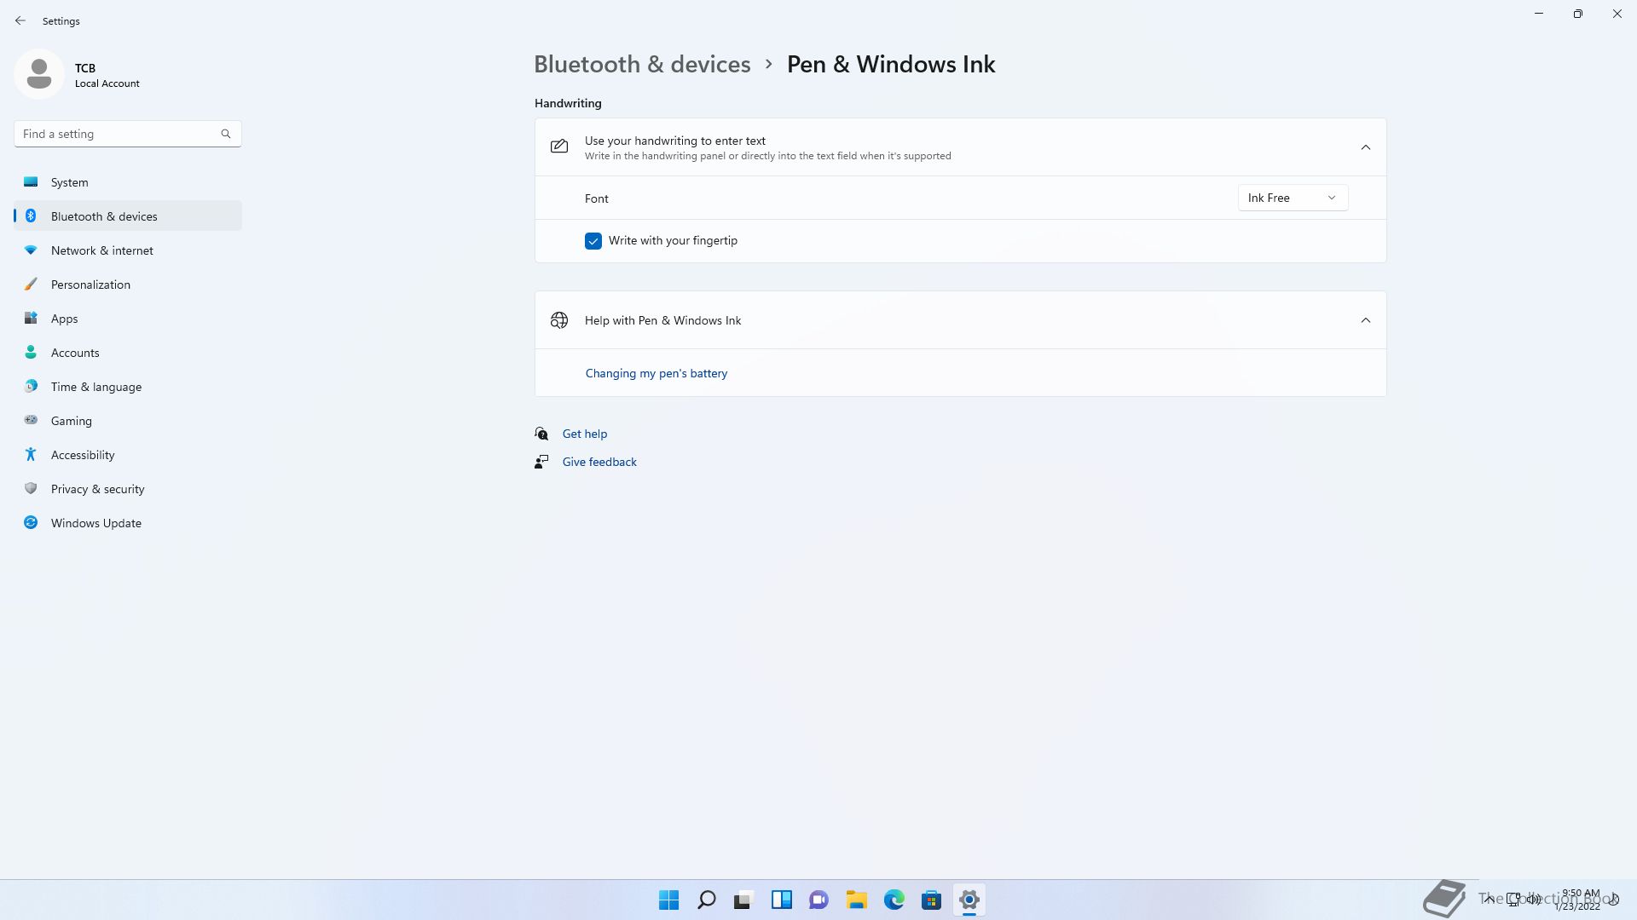Click the Give feedback icon
This screenshot has width=1637, height=920.
[541, 462]
